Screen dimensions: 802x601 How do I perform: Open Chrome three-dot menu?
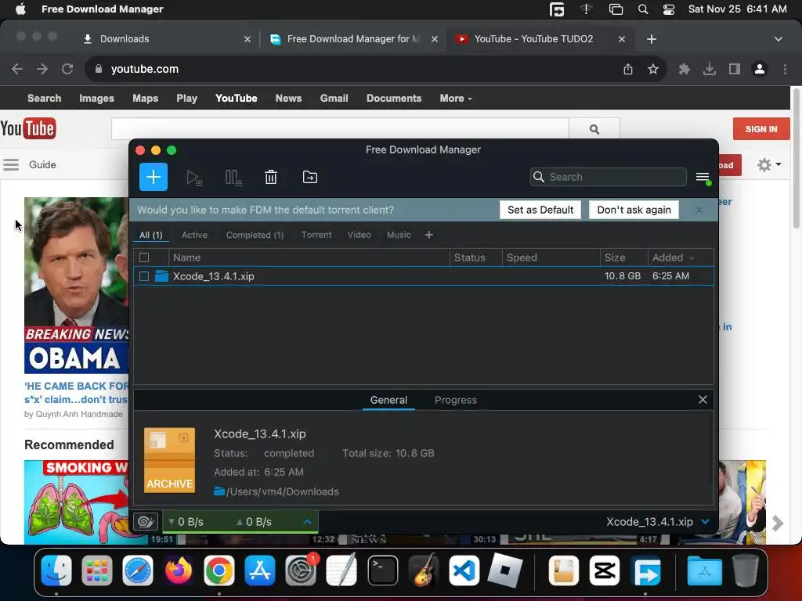(785, 69)
